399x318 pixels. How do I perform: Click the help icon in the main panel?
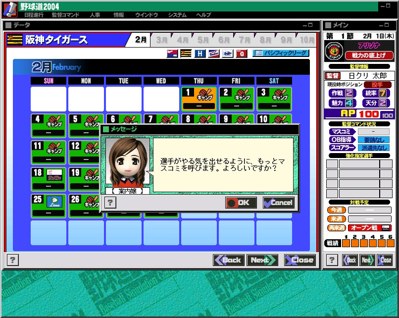click(332, 260)
